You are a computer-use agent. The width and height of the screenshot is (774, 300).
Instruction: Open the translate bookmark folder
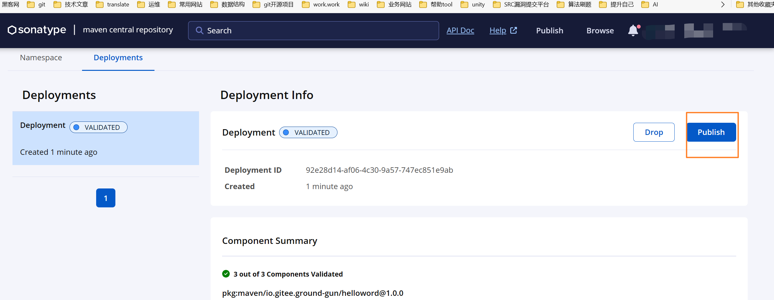tap(113, 4)
